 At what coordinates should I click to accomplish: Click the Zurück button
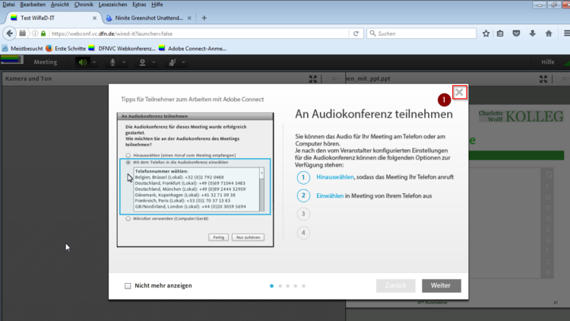tap(395, 286)
